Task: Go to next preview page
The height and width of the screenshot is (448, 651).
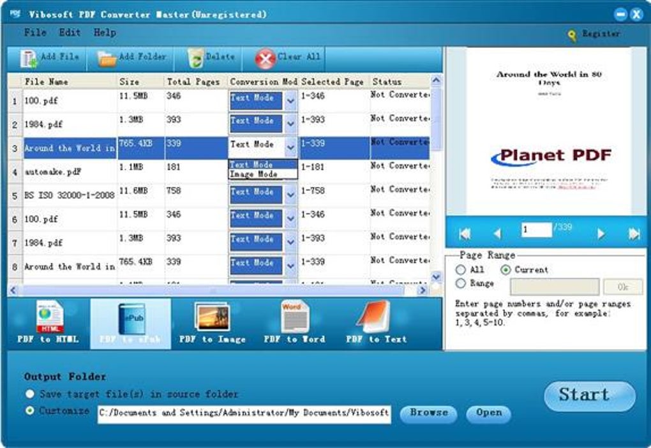Action: pos(601,234)
